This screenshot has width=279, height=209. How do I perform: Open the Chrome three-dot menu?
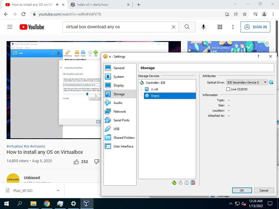(x=273, y=14)
